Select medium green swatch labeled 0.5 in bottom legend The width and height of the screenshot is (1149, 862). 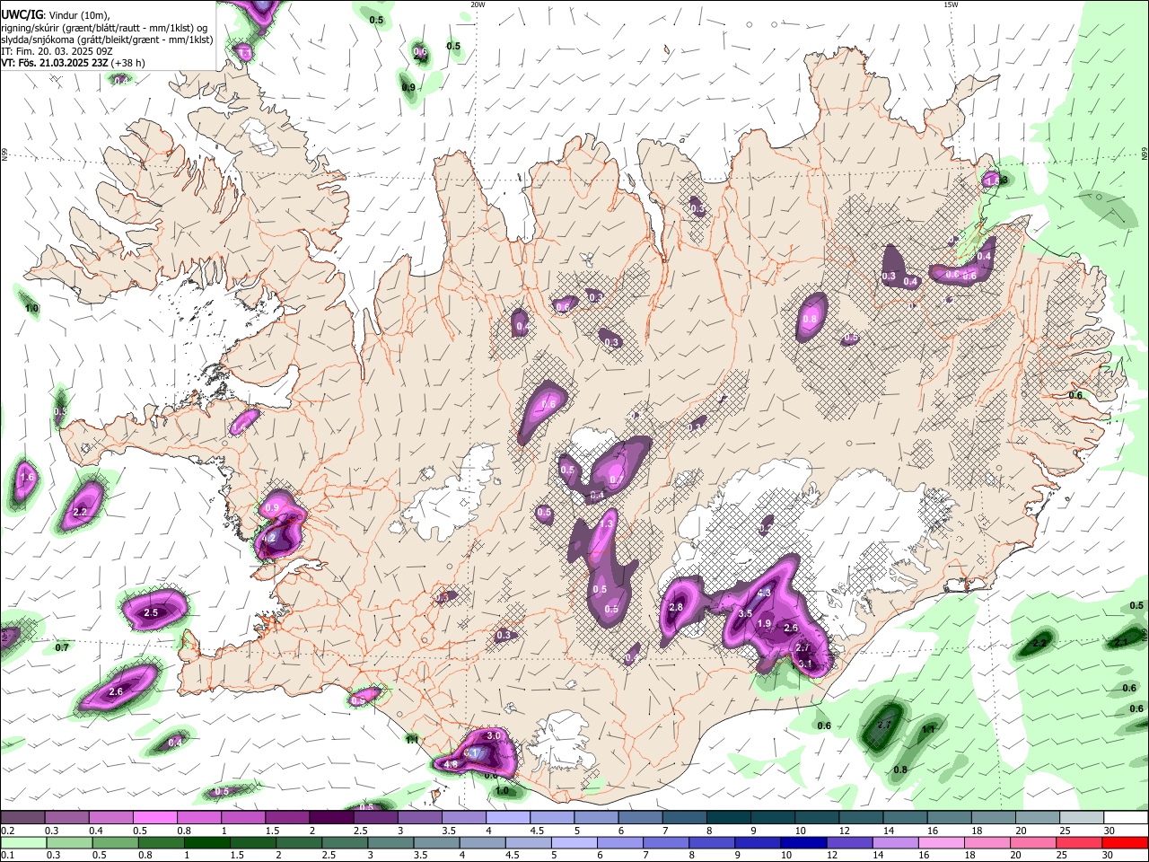(x=115, y=843)
